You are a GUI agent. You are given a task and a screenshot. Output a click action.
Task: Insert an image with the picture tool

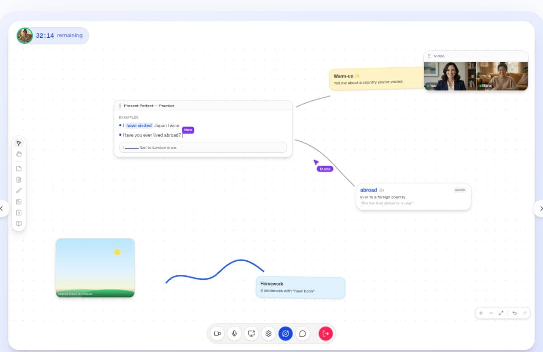tap(19, 202)
